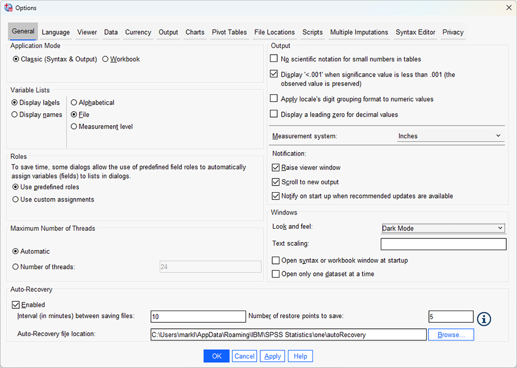
Task: Enable scientific notation suppression for small numbers
Action: click(x=274, y=59)
